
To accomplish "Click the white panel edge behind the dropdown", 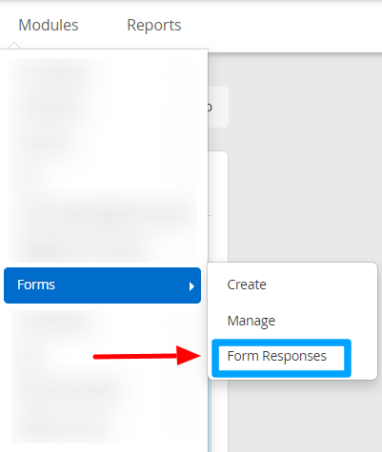I will (218, 206).
